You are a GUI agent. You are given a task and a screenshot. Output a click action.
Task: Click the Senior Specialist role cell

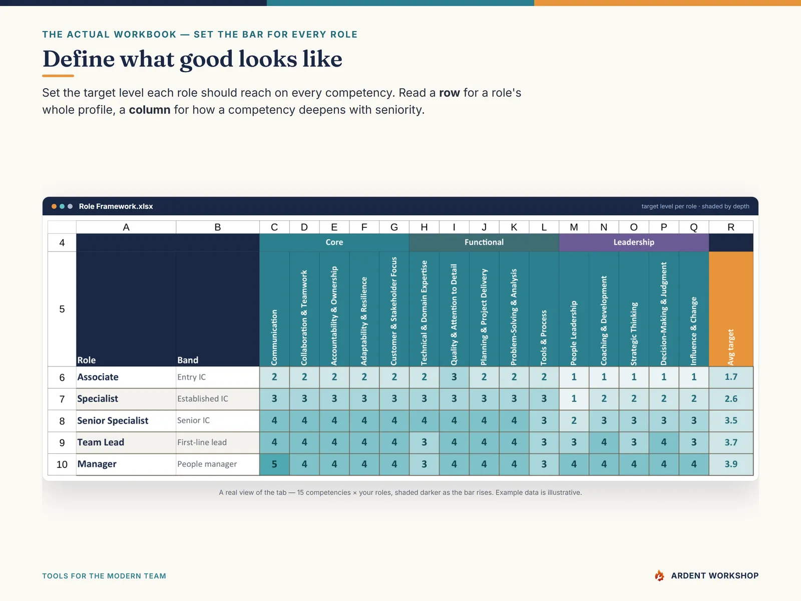pos(126,421)
